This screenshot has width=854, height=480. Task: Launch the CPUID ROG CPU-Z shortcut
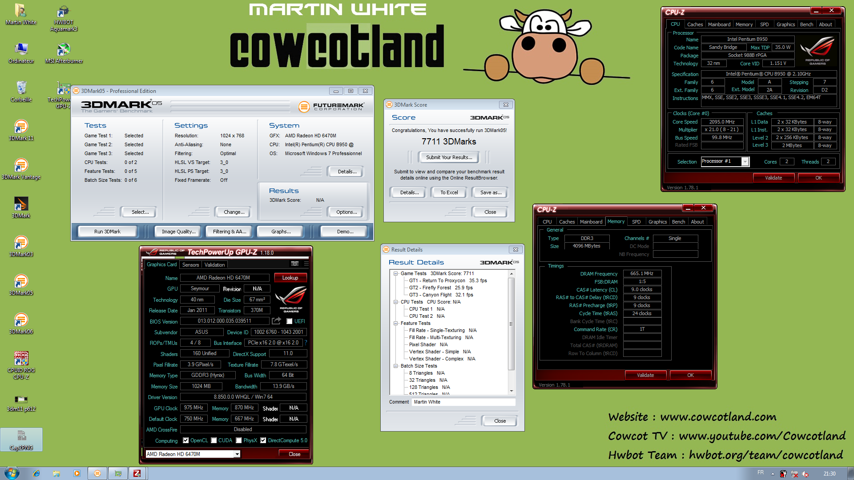click(x=21, y=365)
